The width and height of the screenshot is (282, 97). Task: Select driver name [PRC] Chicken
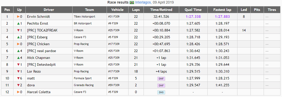(x=38, y=44)
